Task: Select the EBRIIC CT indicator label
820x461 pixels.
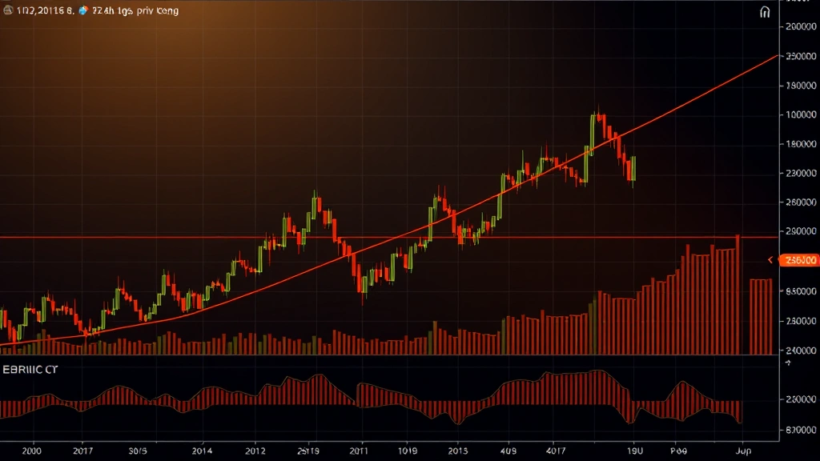Action: pyautogui.click(x=30, y=371)
